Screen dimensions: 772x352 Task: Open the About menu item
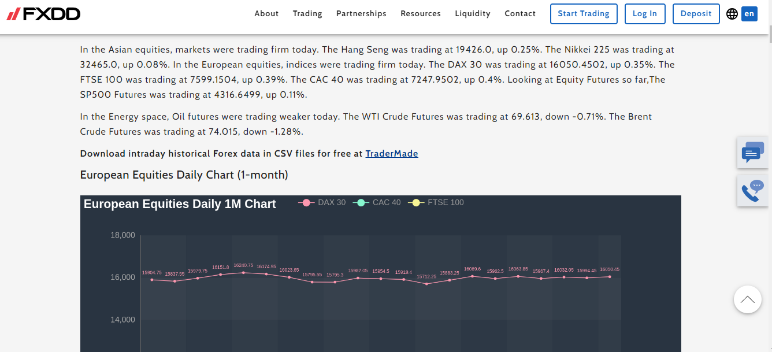[x=266, y=14]
